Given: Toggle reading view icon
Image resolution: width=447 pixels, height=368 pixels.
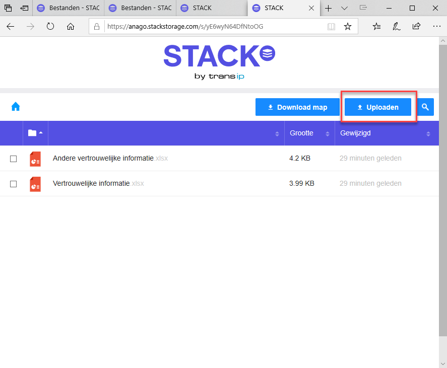Looking at the screenshot, I should 331,27.
